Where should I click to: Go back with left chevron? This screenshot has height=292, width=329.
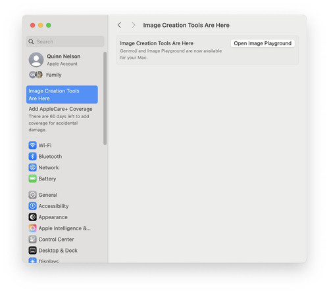pyautogui.click(x=119, y=25)
